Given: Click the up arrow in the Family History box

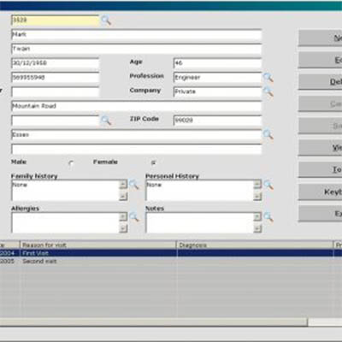Looking at the screenshot, I should click(x=123, y=185).
